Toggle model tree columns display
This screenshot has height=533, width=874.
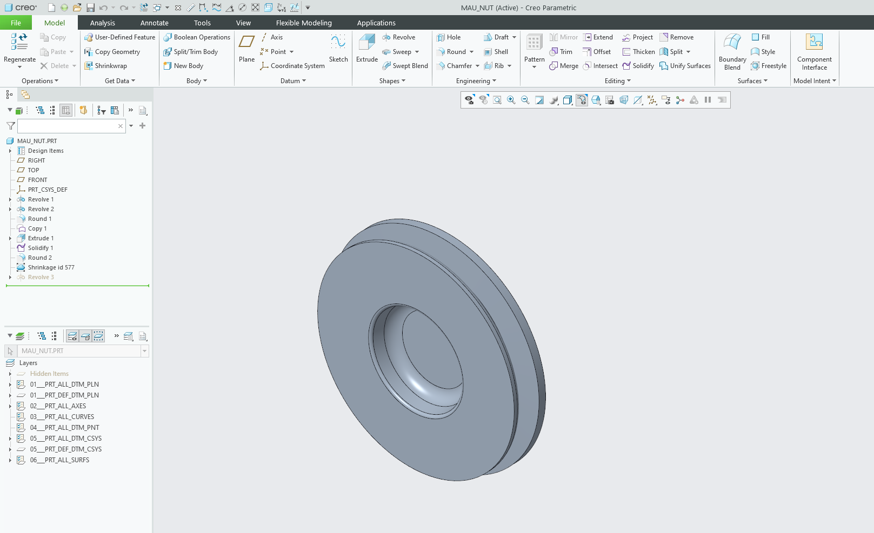click(x=66, y=110)
